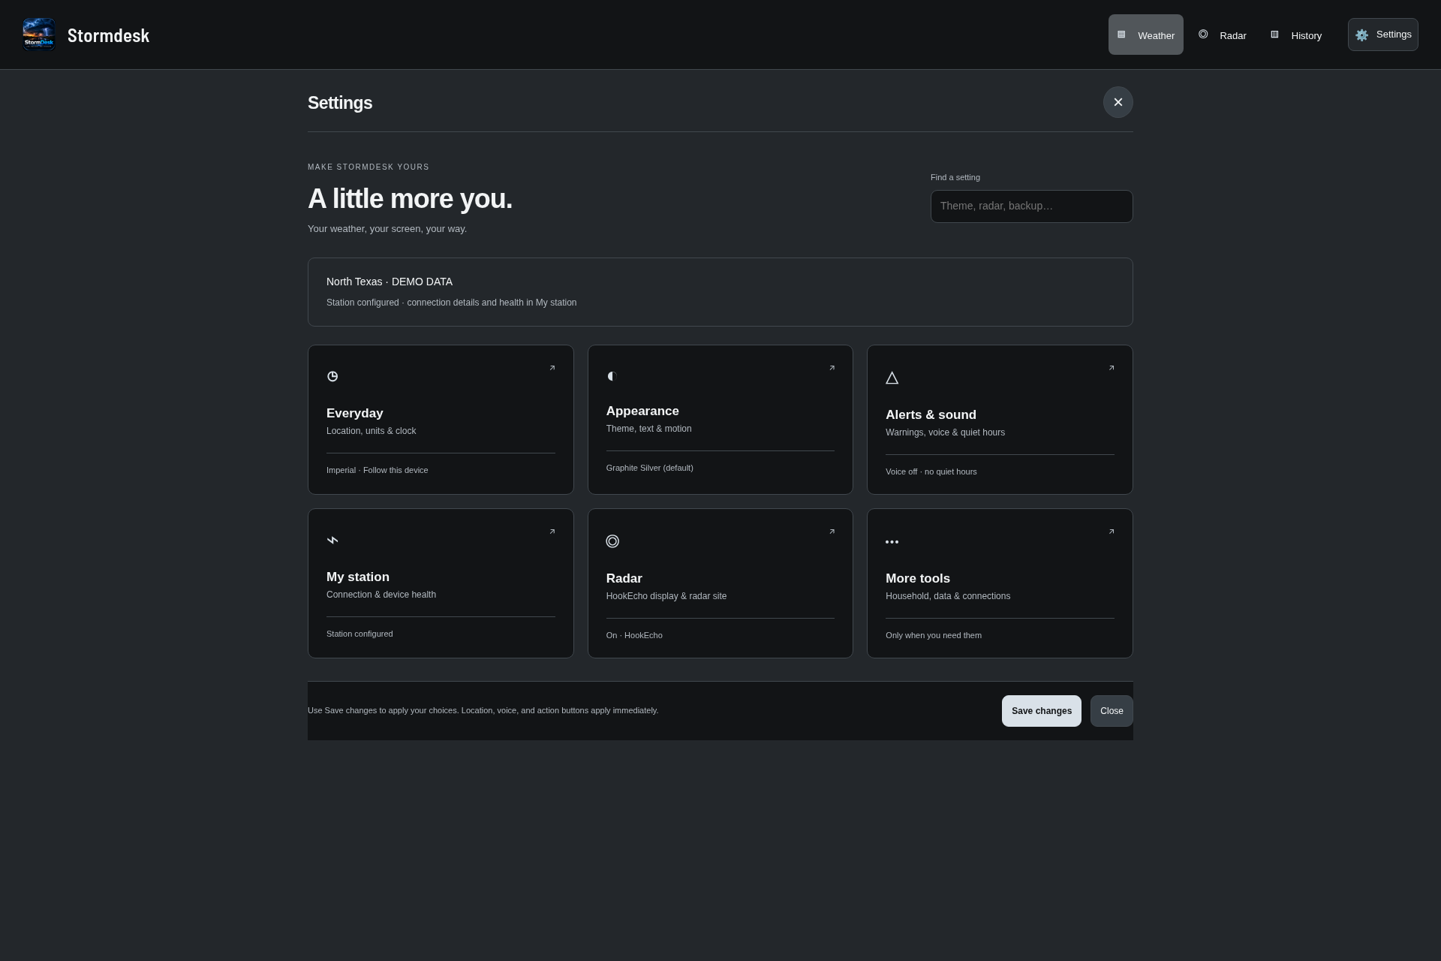Click 'Voice off · no quiet hours' text
This screenshot has width=1441, height=961.
coord(931,471)
